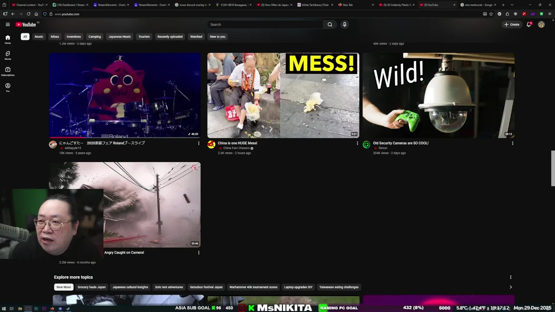Image resolution: width=555 pixels, height=312 pixels.
Task: Switch to the New Tab tab
Action: [357, 5]
